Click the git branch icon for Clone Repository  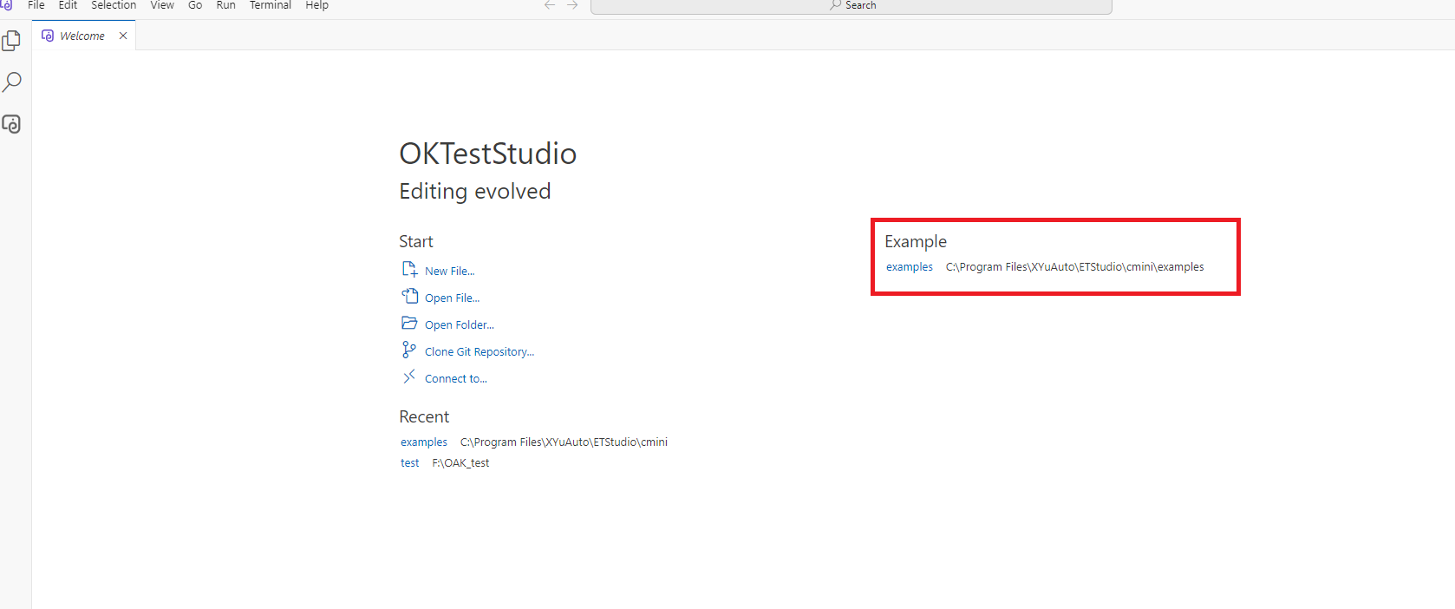(x=409, y=350)
